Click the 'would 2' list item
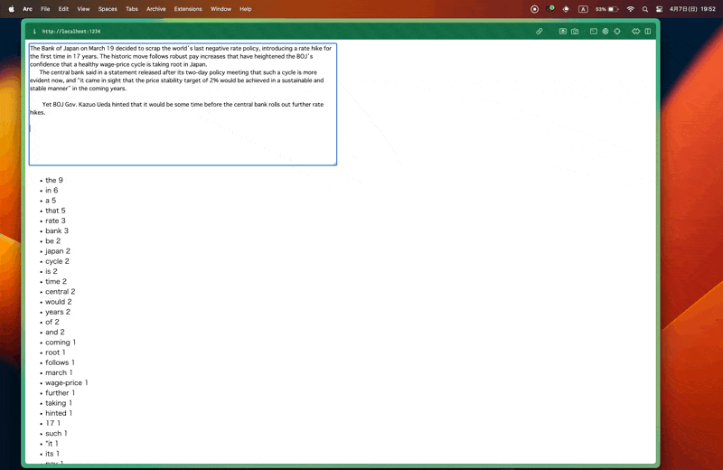This screenshot has height=470, width=723. coord(59,302)
